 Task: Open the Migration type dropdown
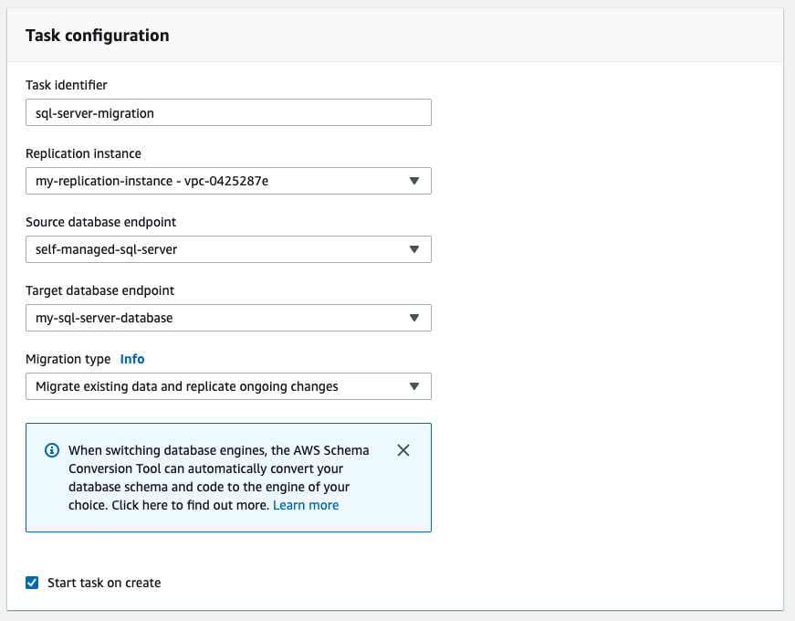[228, 386]
